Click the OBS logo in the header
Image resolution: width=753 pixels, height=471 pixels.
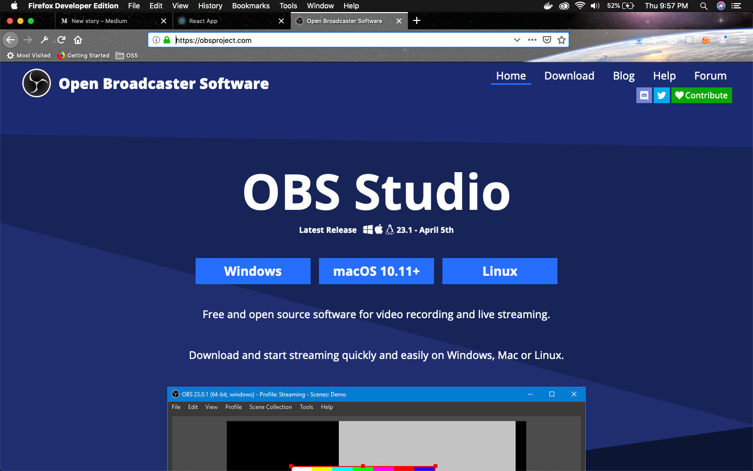[x=37, y=83]
